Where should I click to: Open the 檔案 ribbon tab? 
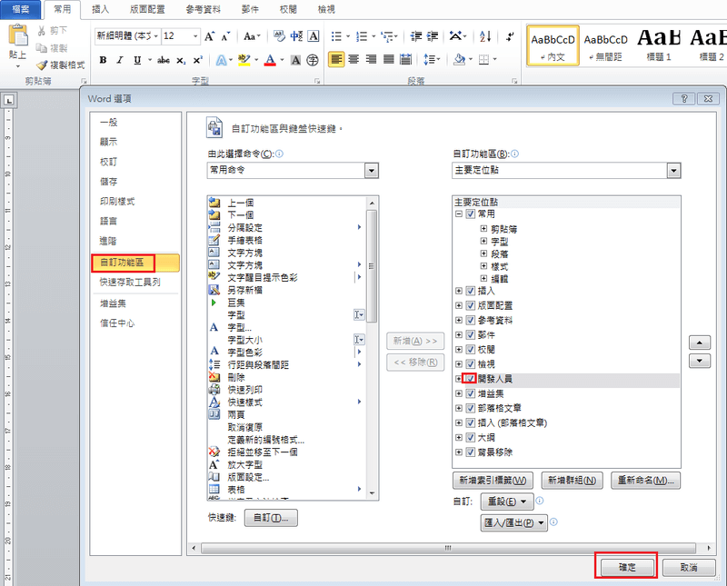(x=21, y=9)
